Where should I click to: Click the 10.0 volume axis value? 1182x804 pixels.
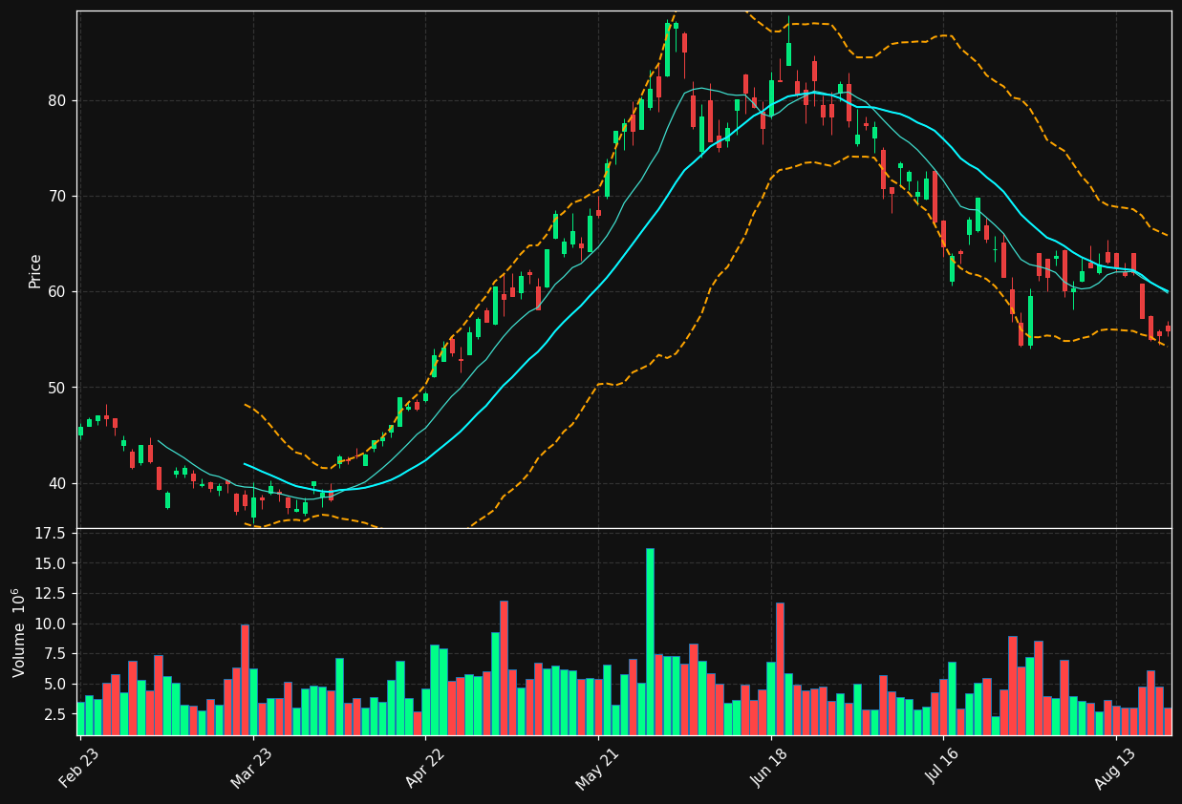[x=51, y=624]
